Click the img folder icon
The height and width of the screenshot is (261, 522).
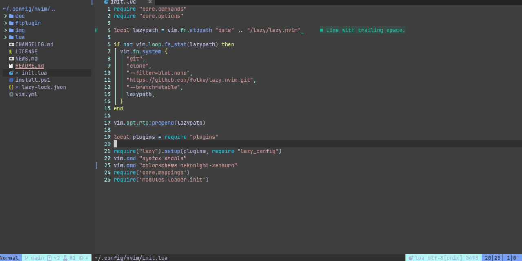[11, 31]
